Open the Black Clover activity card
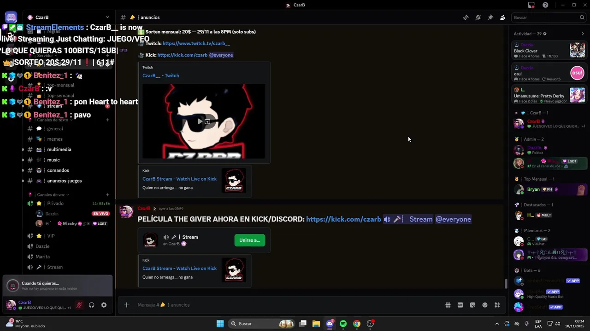 549,50
